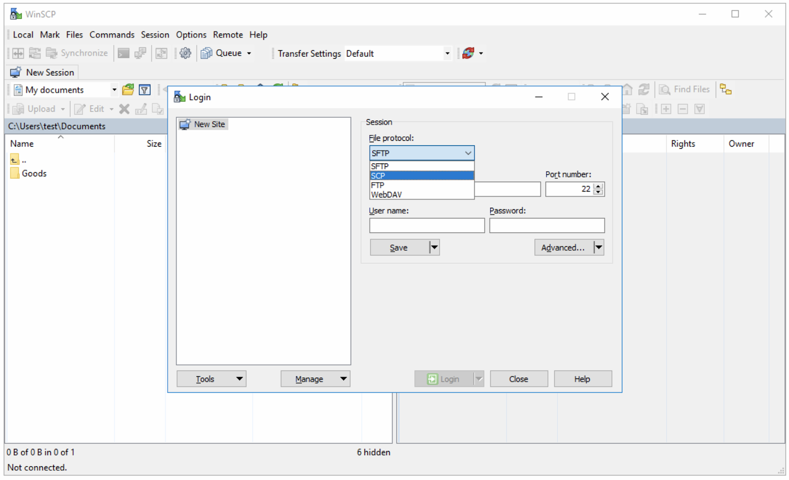Click the New Site entry
This screenshot has width=789, height=480.
click(203, 125)
